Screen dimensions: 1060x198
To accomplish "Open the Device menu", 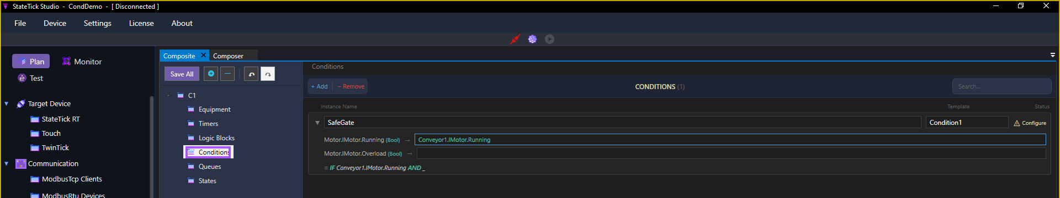I will (x=55, y=23).
